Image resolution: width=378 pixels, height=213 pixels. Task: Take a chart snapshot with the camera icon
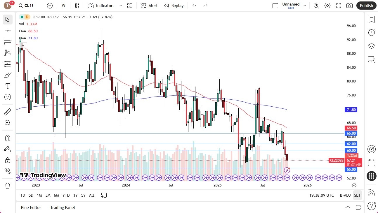click(x=349, y=5)
